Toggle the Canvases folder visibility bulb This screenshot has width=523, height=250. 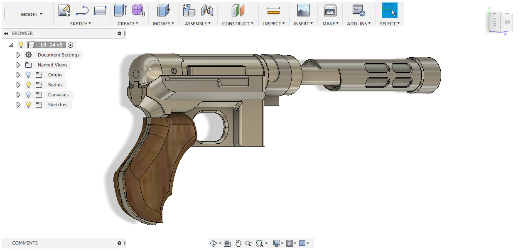click(29, 95)
